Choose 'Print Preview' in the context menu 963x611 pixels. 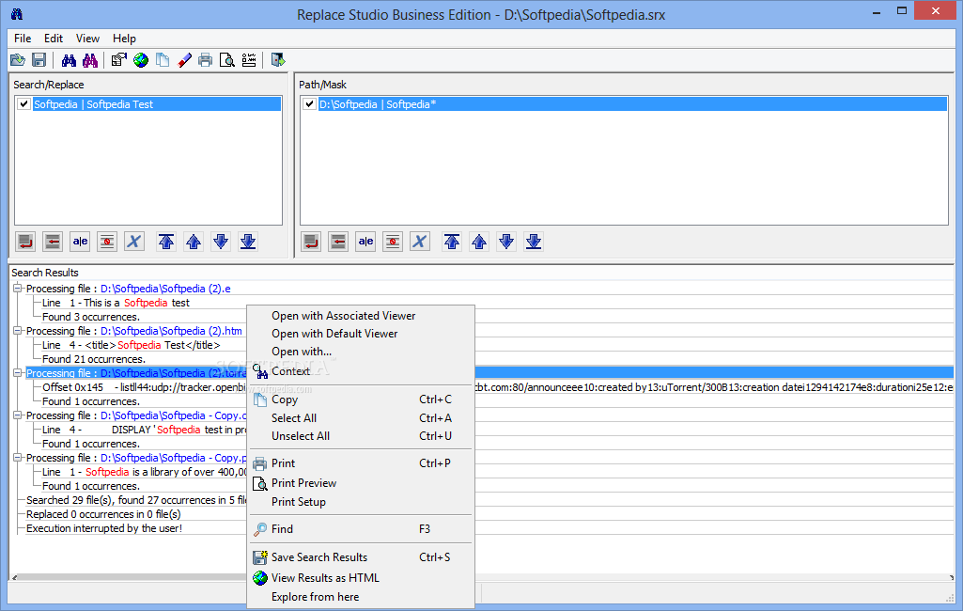361,483
